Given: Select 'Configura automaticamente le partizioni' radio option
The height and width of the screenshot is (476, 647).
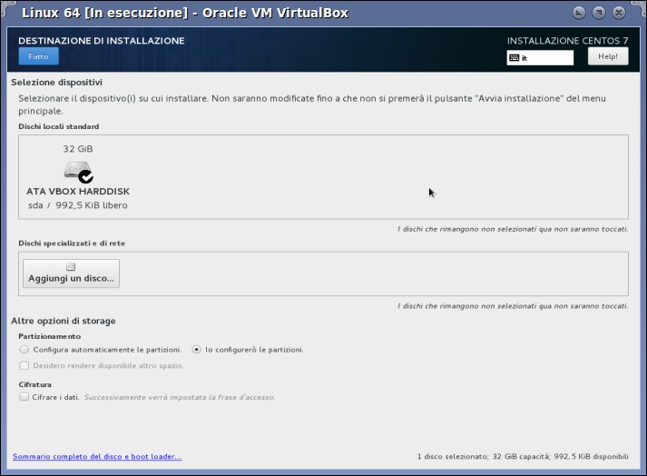Looking at the screenshot, I should click(25, 350).
